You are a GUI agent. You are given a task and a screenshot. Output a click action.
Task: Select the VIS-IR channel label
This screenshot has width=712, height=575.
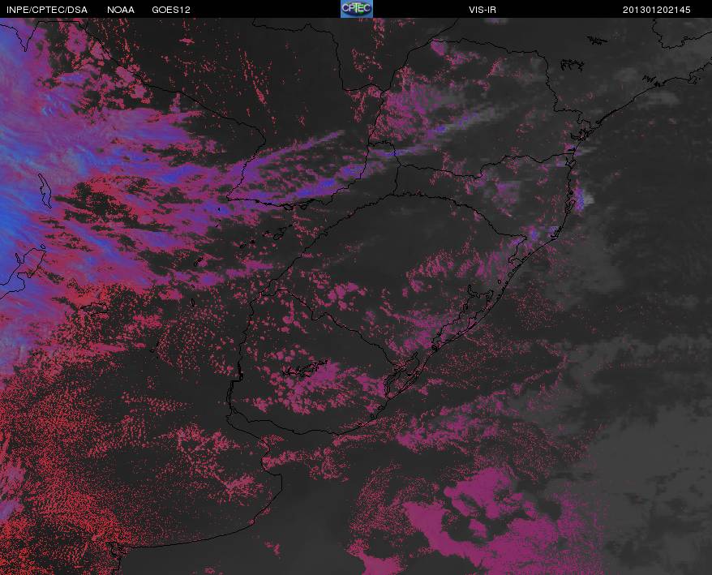click(x=483, y=10)
